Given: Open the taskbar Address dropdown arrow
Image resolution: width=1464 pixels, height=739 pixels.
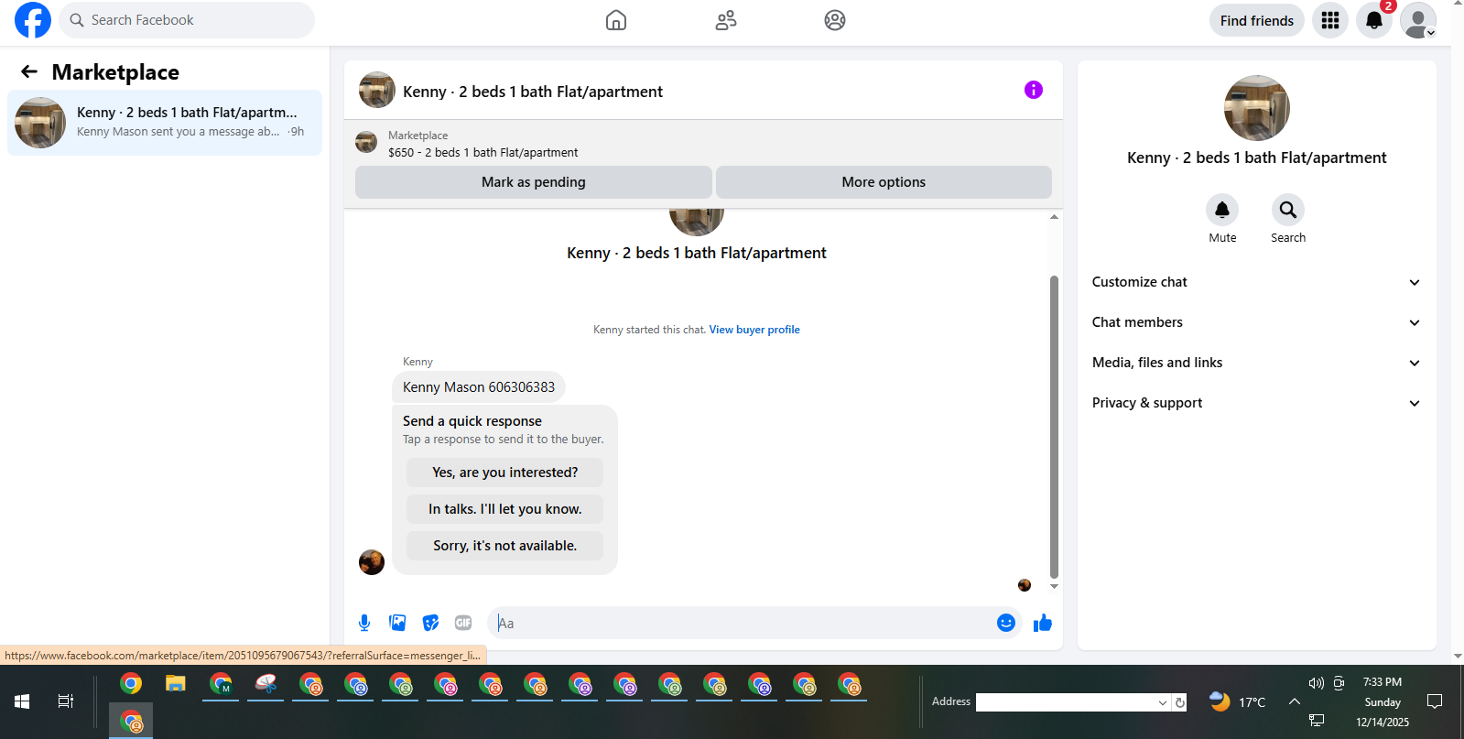Looking at the screenshot, I should [1163, 702].
